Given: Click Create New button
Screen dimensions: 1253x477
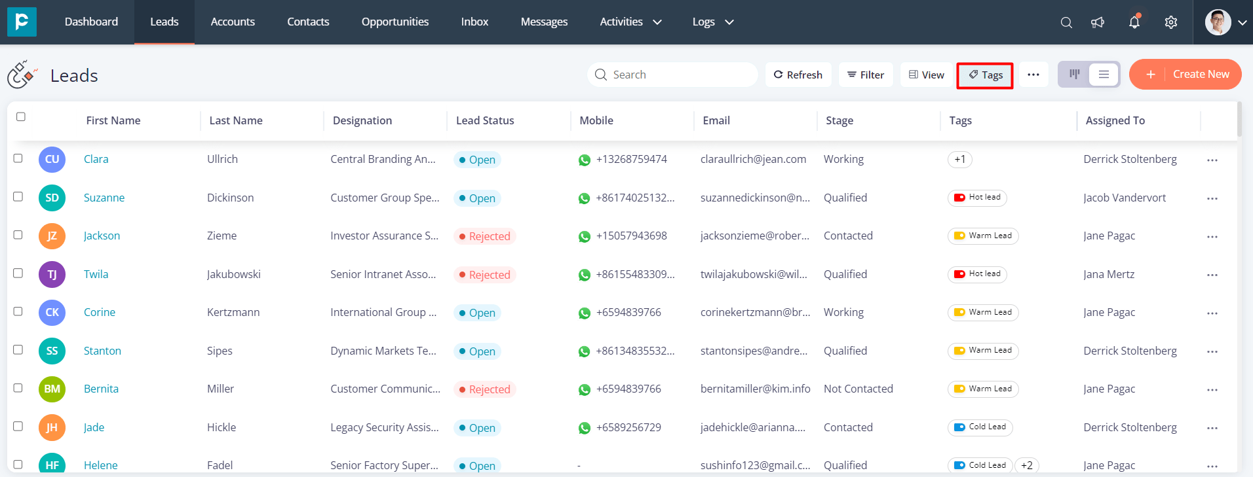Looking at the screenshot, I should (1186, 75).
